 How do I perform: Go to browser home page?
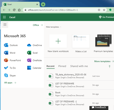[x=19, y=10]
